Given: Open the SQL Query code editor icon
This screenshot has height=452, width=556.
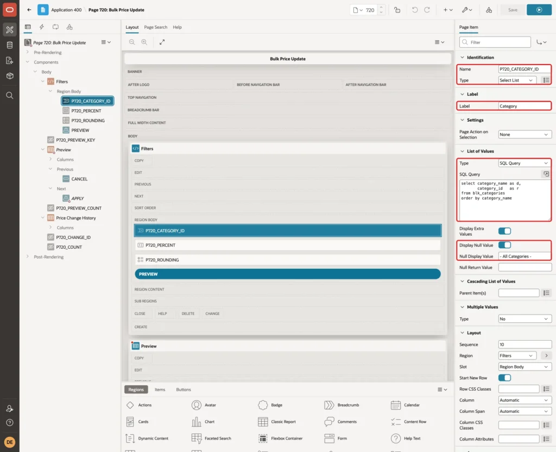Looking at the screenshot, I should 546,174.
